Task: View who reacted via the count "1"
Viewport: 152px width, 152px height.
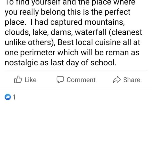Action: pyautogui.click(x=14, y=97)
